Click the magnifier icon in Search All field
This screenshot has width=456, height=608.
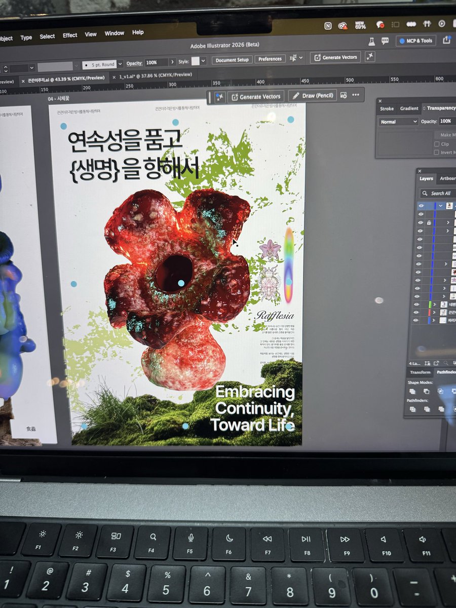pyautogui.click(x=425, y=193)
